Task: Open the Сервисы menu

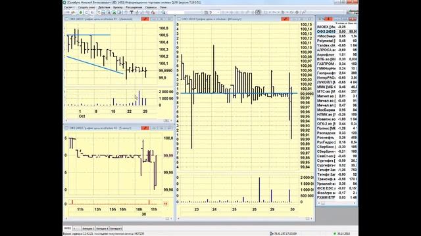Action: [x=151, y=7]
